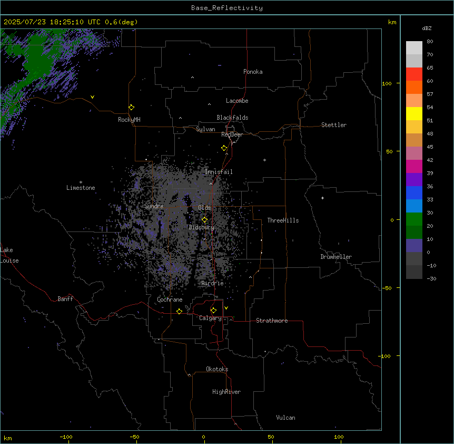Click the light gray 80-70 dBZ legend swatch
Image resolution: width=454 pixels, height=444 pixels.
pyautogui.click(x=414, y=48)
